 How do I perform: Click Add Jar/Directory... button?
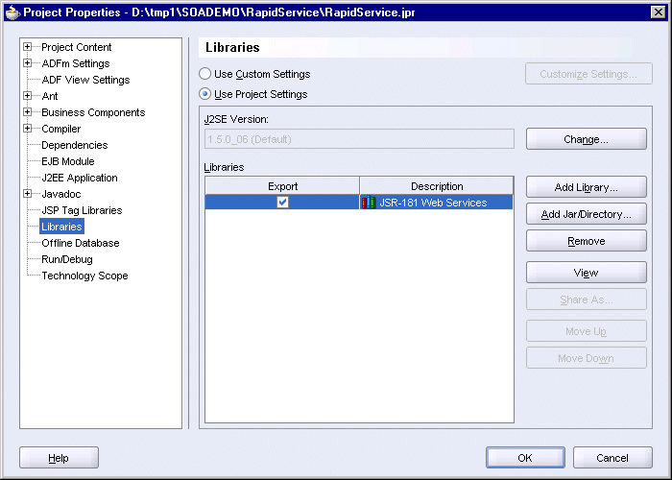[x=587, y=214]
